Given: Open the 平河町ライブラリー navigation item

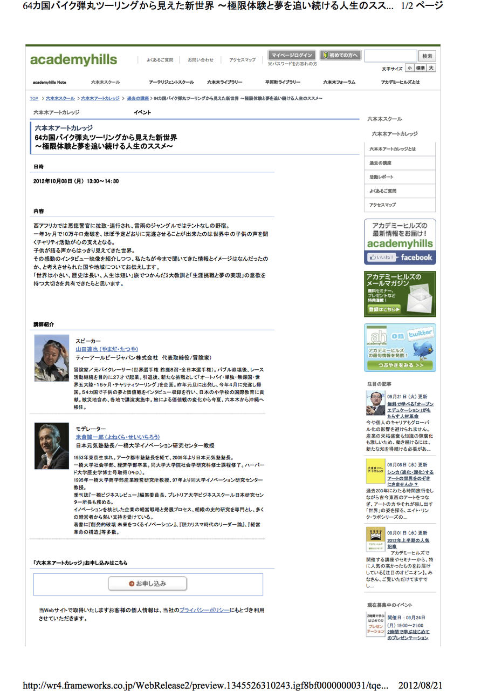Looking at the screenshot, I should 283,83.
